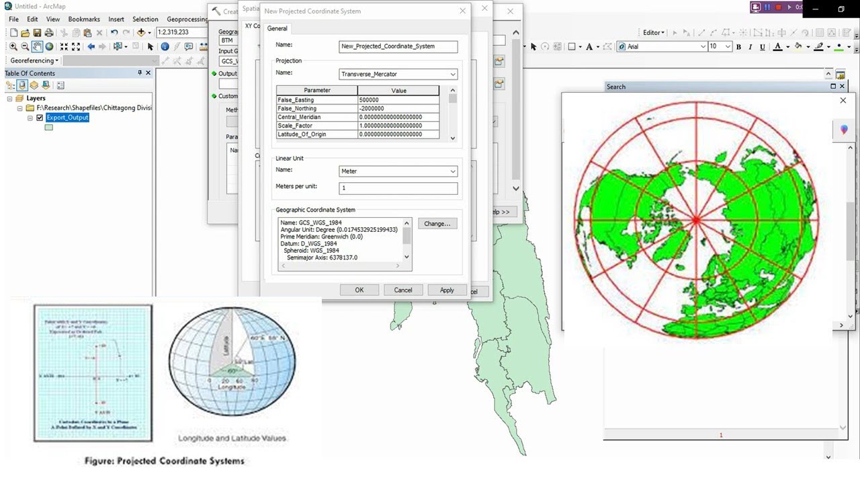Collapse the Export_Output layer node
This screenshot has height=484, width=860.
30,118
